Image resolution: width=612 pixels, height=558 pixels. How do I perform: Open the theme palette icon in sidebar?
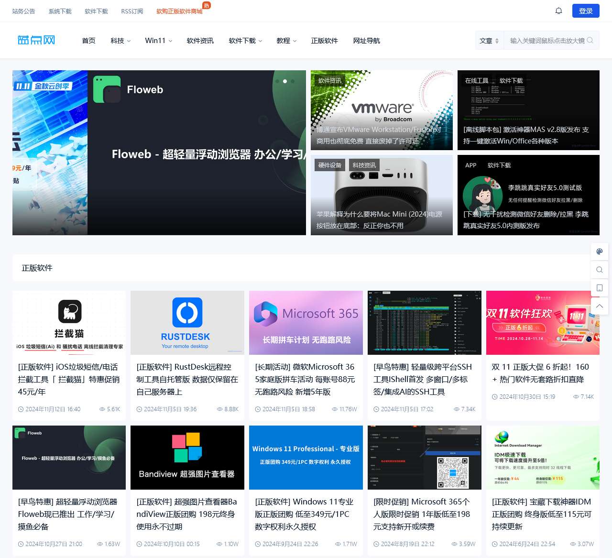600,252
